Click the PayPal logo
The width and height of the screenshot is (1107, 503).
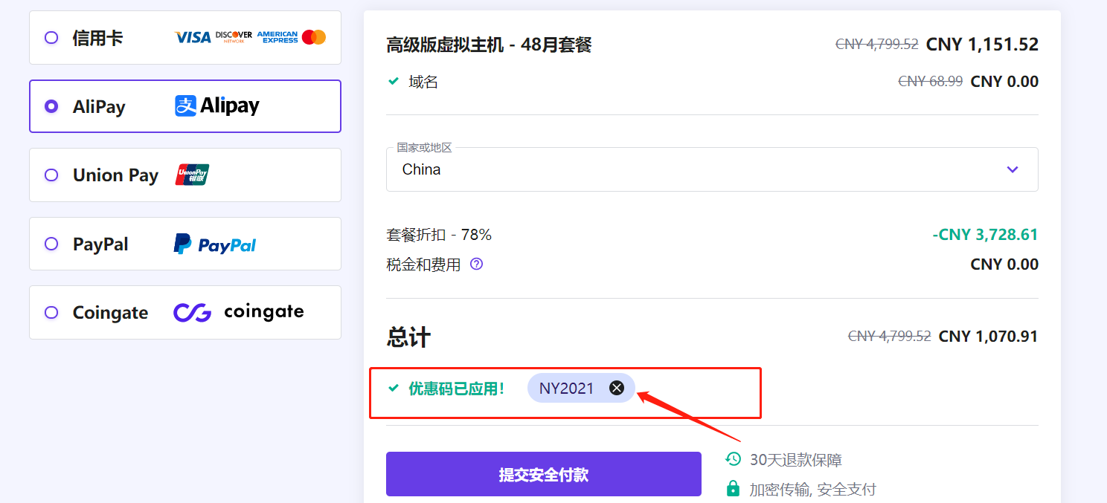tap(215, 244)
